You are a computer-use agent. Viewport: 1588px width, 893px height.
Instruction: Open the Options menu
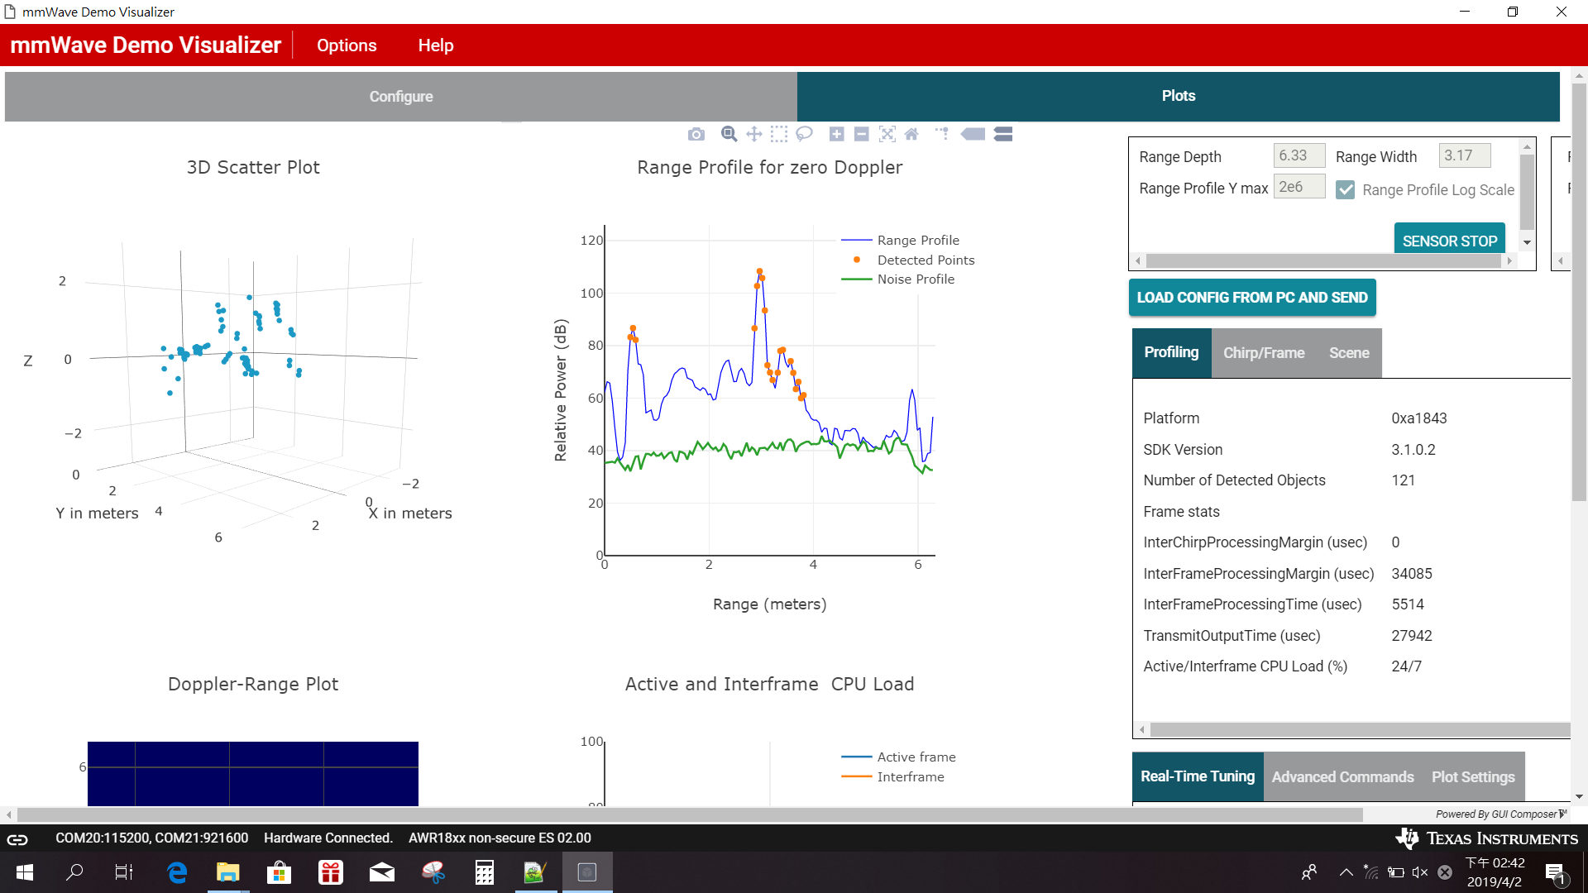pyautogui.click(x=347, y=45)
